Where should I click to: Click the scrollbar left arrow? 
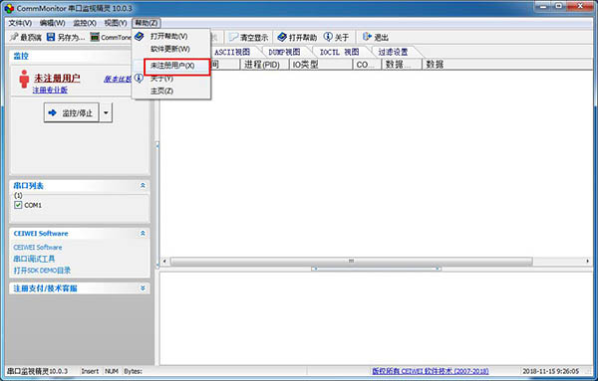[x=164, y=261]
